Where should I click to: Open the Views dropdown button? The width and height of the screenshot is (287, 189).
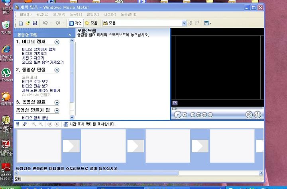[x=208, y=23]
